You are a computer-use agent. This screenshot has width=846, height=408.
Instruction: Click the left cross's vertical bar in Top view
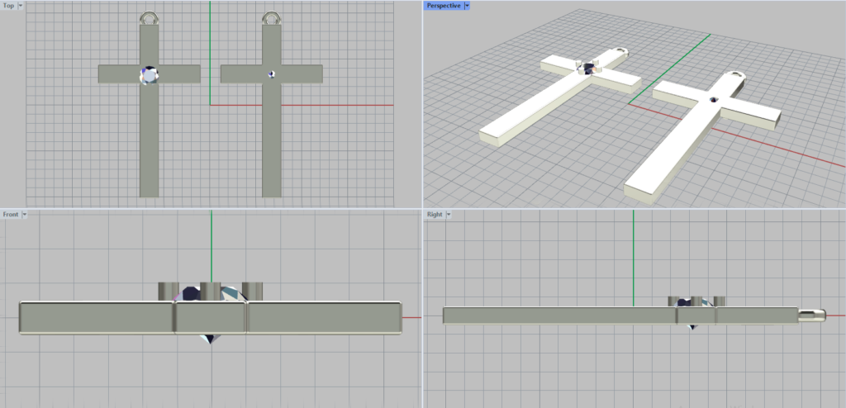[x=150, y=140]
